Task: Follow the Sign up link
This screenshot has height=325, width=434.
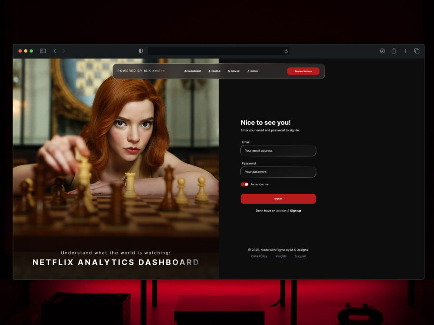Action: (x=295, y=211)
